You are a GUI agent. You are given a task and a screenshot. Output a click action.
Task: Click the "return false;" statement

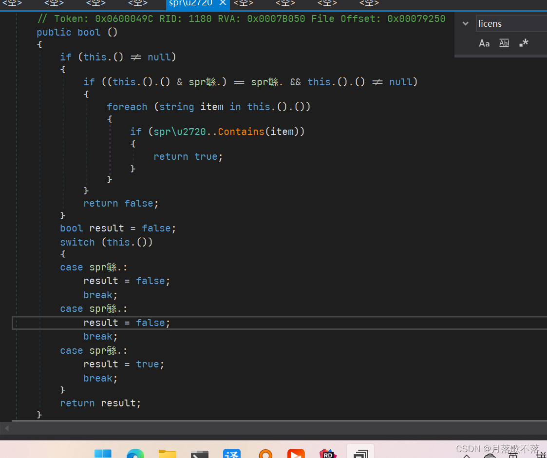(121, 203)
